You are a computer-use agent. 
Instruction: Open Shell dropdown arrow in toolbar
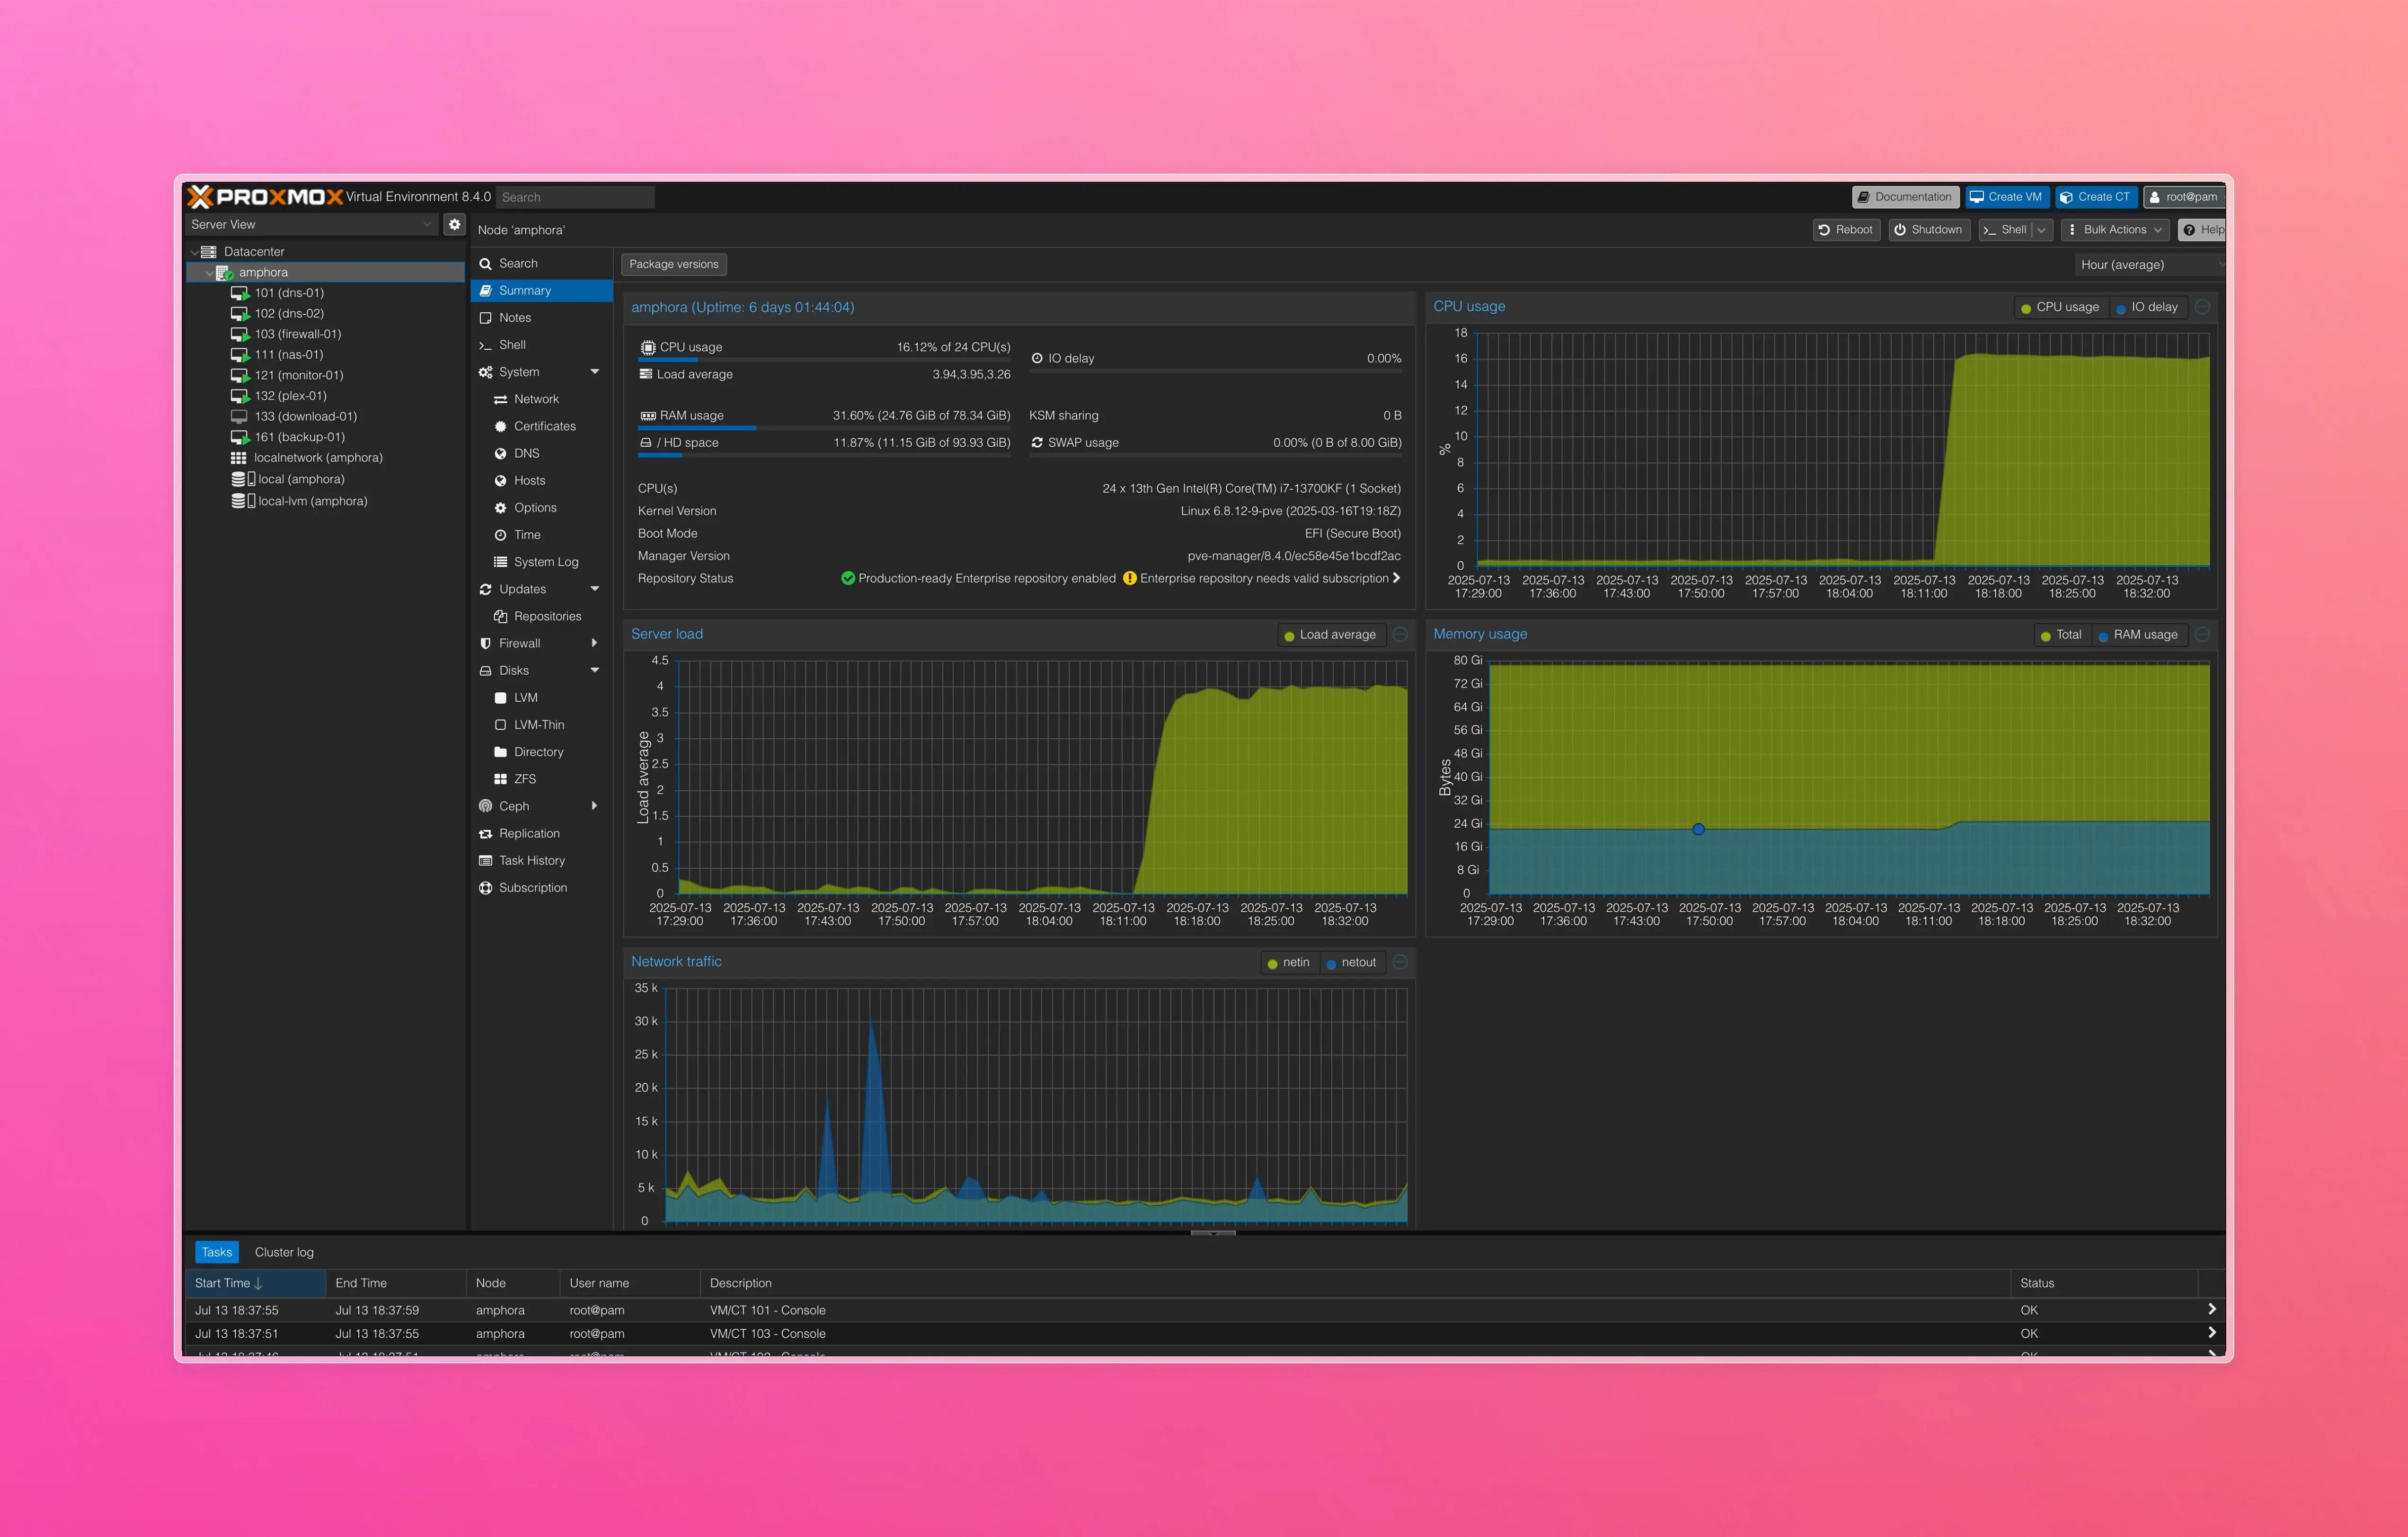2041,230
